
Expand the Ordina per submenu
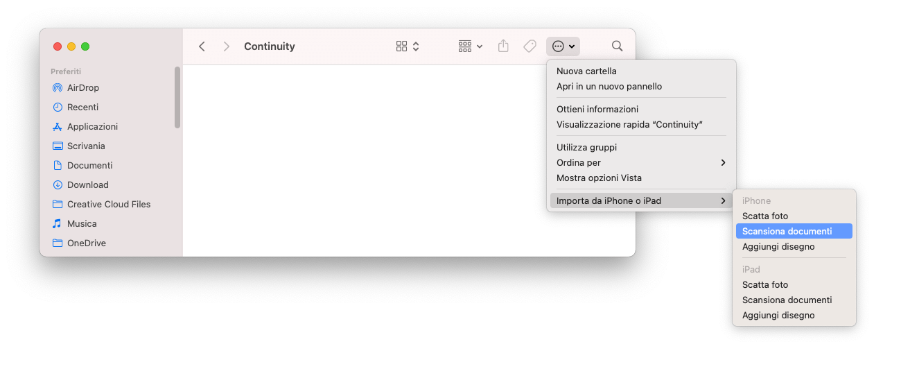(x=641, y=163)
